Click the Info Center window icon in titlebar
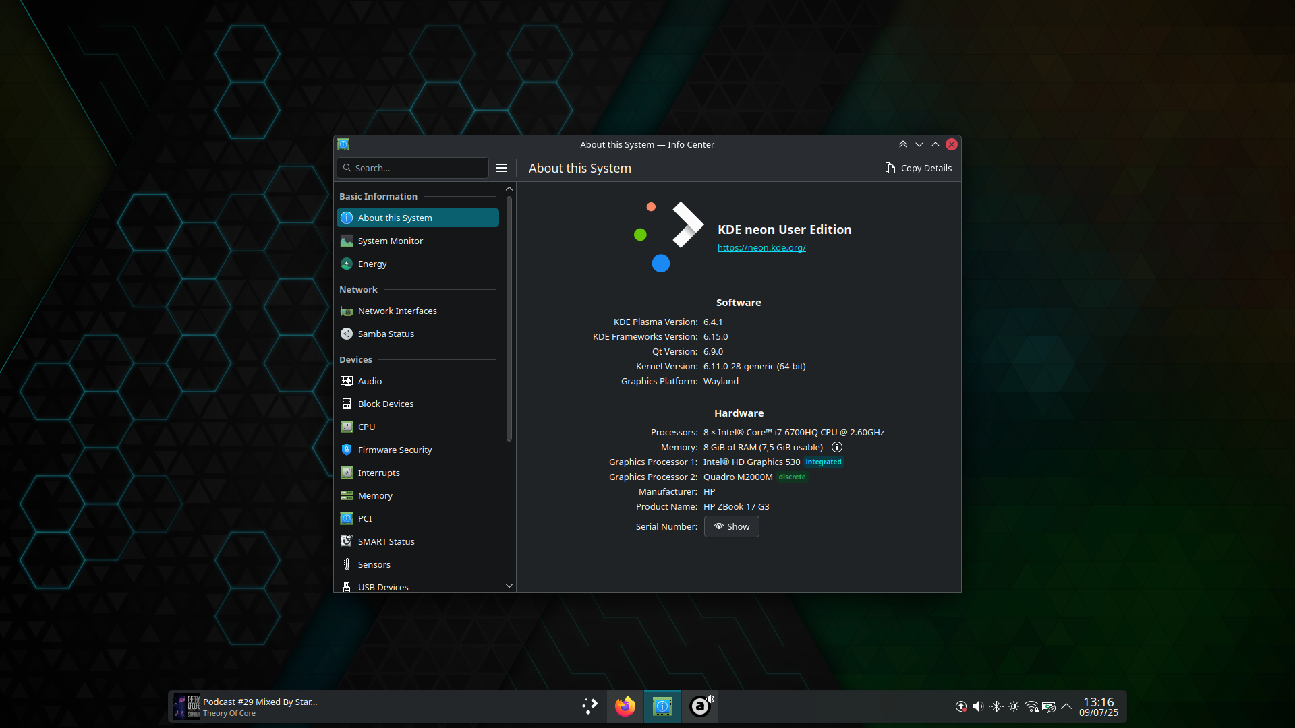Image resolution: width=1295 pixels, height=728 pixels. (343, 144)
